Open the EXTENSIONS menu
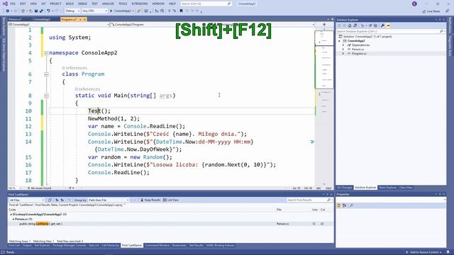This screenshot has height=255, width=454. pos(140,4)
